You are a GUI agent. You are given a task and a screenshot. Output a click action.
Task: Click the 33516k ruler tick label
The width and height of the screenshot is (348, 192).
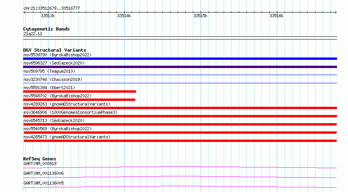coord(276,16)
